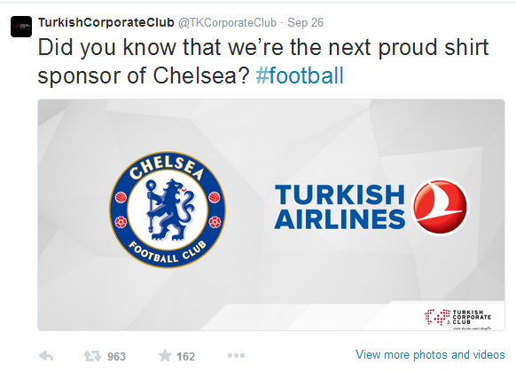Retweet this tweet using the retweet icon
Image resolution: width=516 pixels, height=372 pixels.
click(x=92, y=356)
